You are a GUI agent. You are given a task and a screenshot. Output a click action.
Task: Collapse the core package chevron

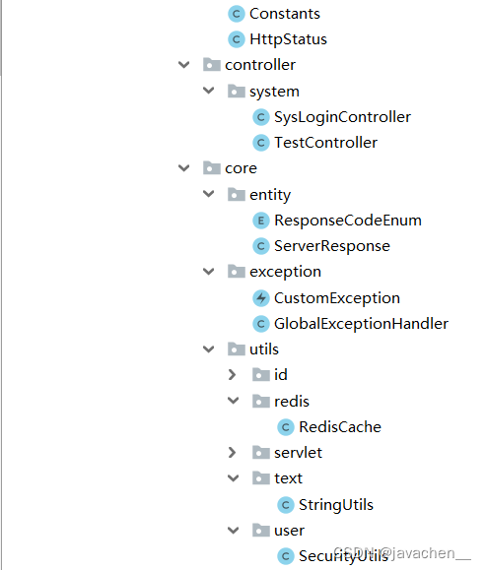pos(183,168)
